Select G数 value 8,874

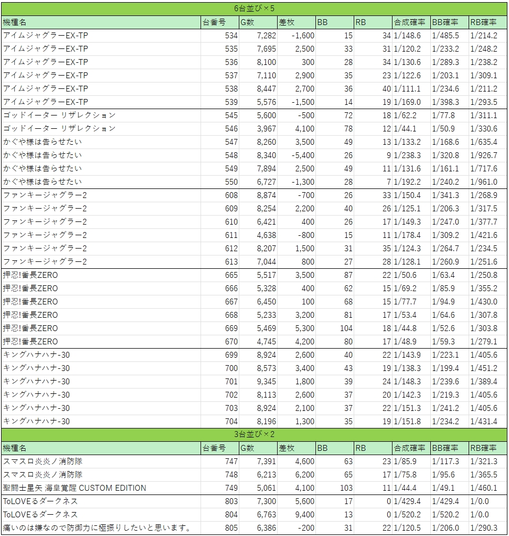[x=258, y=195]
